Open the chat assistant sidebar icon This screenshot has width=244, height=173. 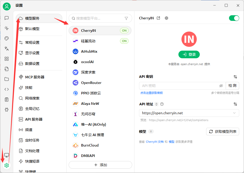(7, 18)
